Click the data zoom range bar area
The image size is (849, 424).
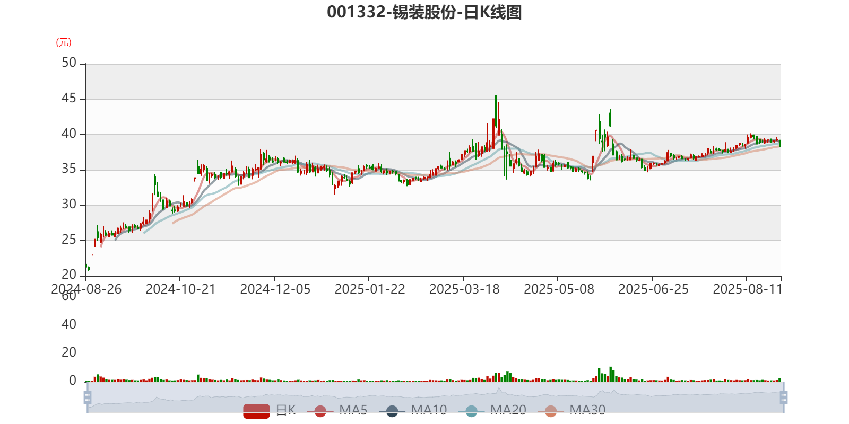(x=435, y=397)
